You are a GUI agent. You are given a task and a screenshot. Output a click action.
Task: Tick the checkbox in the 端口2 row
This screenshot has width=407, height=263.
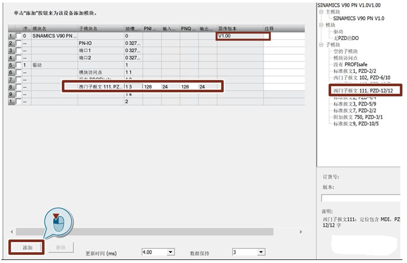[x=19, y=58]
